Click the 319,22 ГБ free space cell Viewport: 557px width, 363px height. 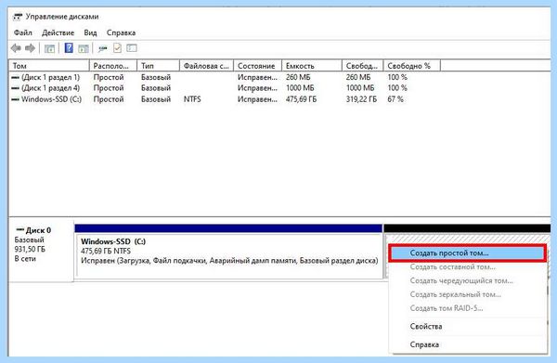tap(361, 99)
